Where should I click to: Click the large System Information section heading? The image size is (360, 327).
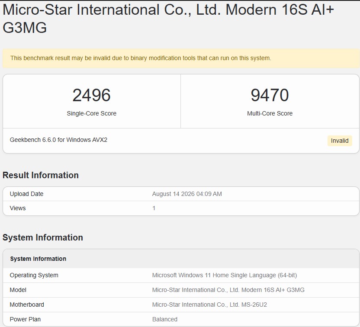click(x=43, y=237)
